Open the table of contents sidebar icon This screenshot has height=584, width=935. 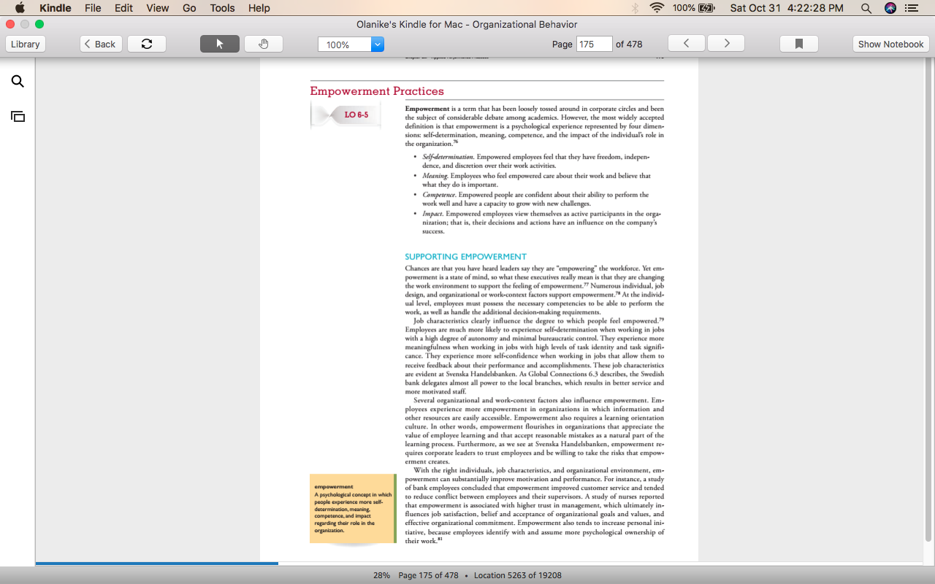tap(18, 116)
